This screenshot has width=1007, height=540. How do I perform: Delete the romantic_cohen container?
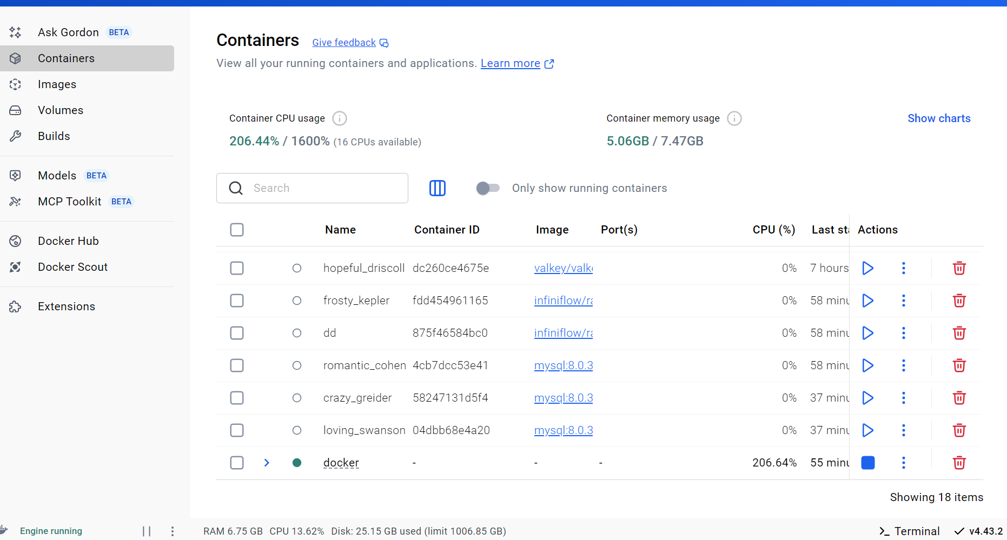point(959,365)
